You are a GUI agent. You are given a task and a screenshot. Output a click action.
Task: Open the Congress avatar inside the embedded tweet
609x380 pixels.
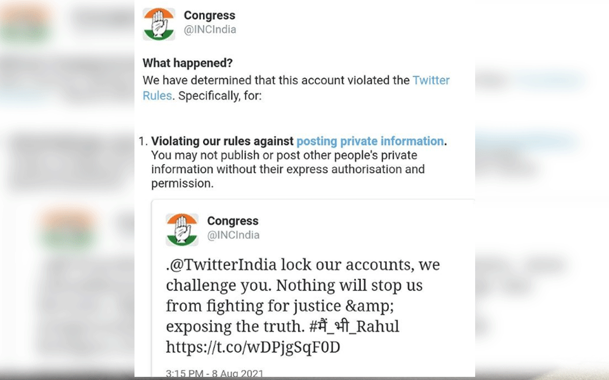(x=182, y=229)
